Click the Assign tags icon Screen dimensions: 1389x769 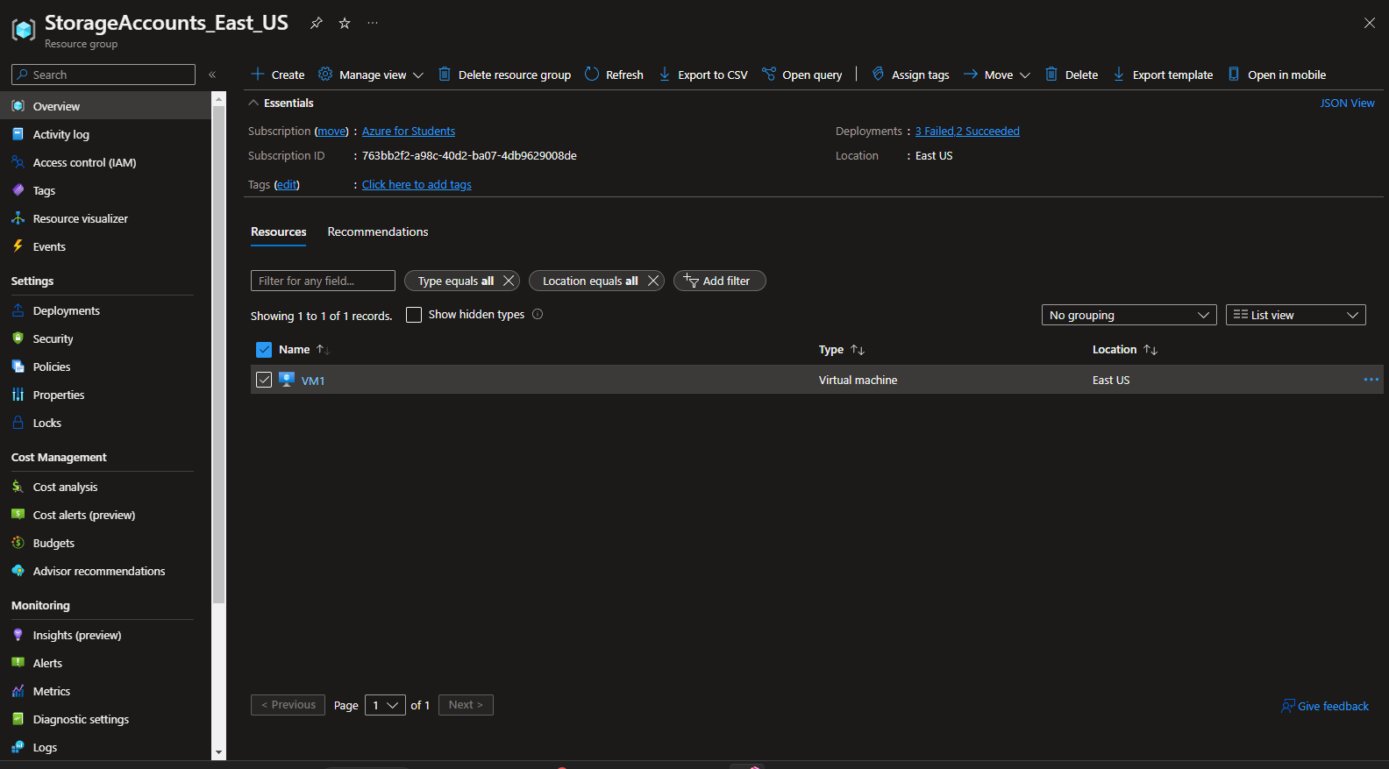878,75
